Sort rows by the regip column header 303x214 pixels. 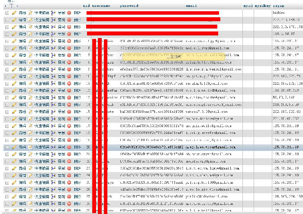(278, 6)
